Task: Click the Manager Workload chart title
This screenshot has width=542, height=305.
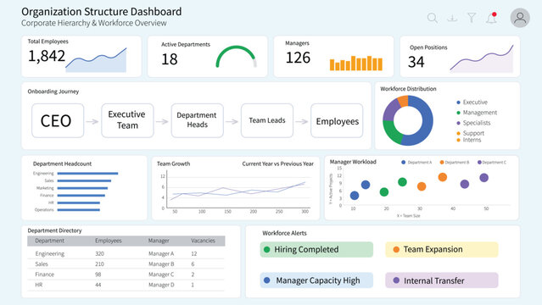Action: pyautogui.click(x=353, y=162)
